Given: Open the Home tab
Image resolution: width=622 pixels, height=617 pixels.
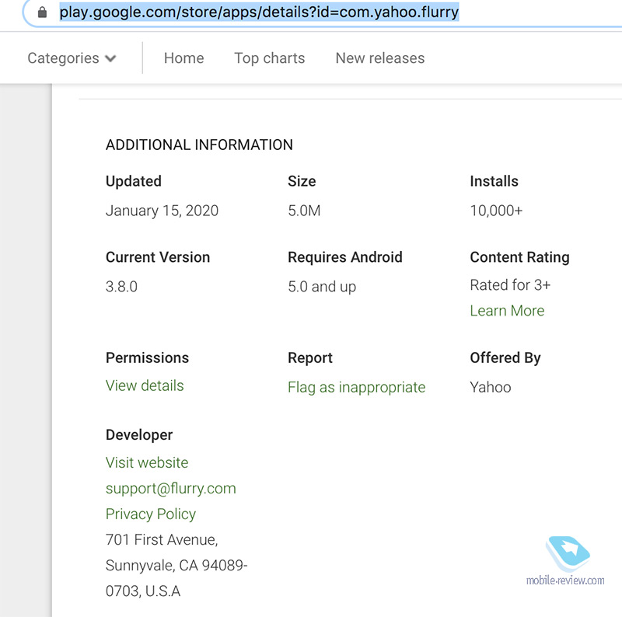Looking at the screenshot, I should (183, 58).
